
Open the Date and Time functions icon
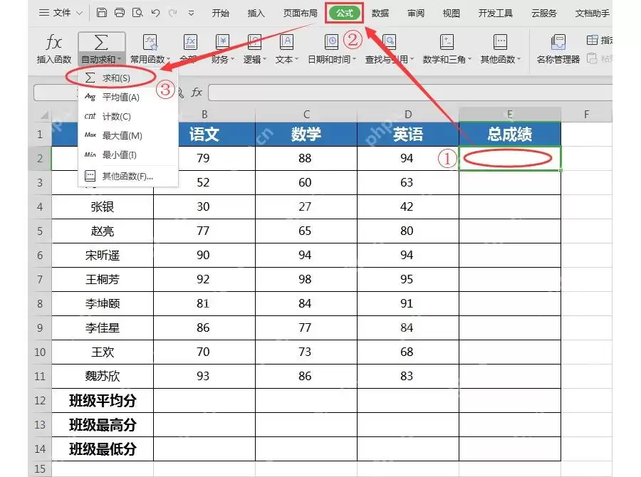coord(331,42)
